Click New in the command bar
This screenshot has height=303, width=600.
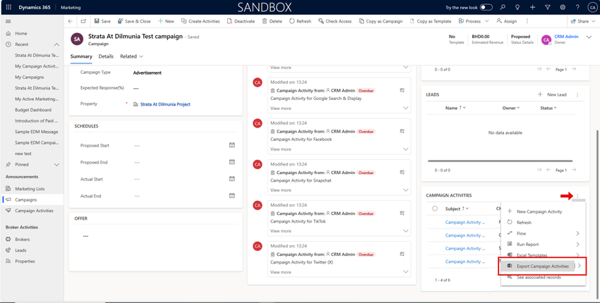point(166,21)
